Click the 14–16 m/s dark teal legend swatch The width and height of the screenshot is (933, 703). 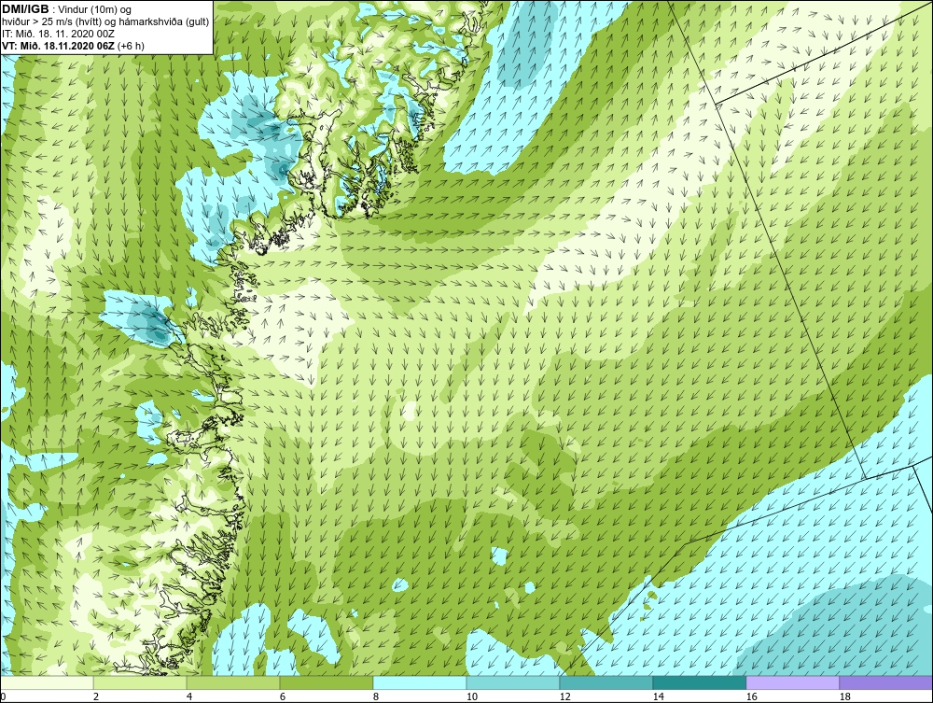pyautogui.click(x=699, y=682)
